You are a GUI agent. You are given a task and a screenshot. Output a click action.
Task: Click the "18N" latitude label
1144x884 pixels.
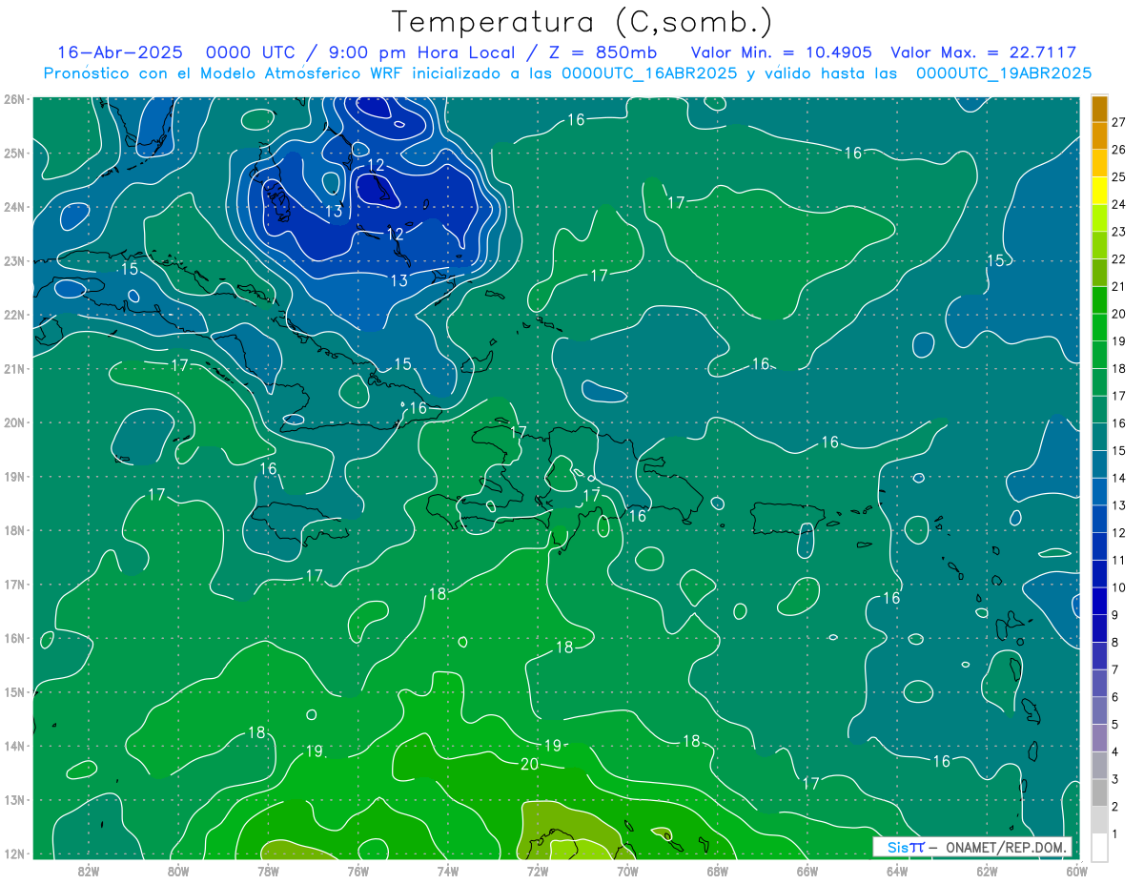click(14, 530)
